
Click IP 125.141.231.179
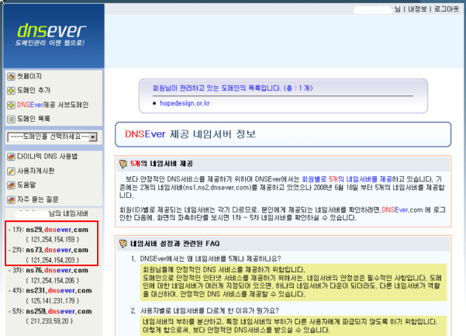(53, 301)
